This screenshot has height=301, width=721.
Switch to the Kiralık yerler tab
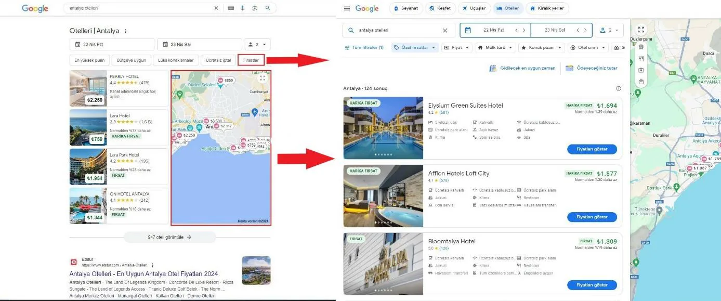547,8
